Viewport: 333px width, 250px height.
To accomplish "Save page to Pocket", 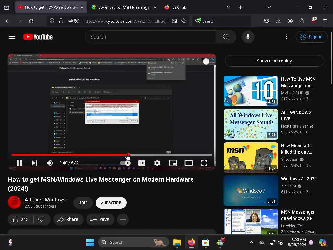I will [267, 21].
